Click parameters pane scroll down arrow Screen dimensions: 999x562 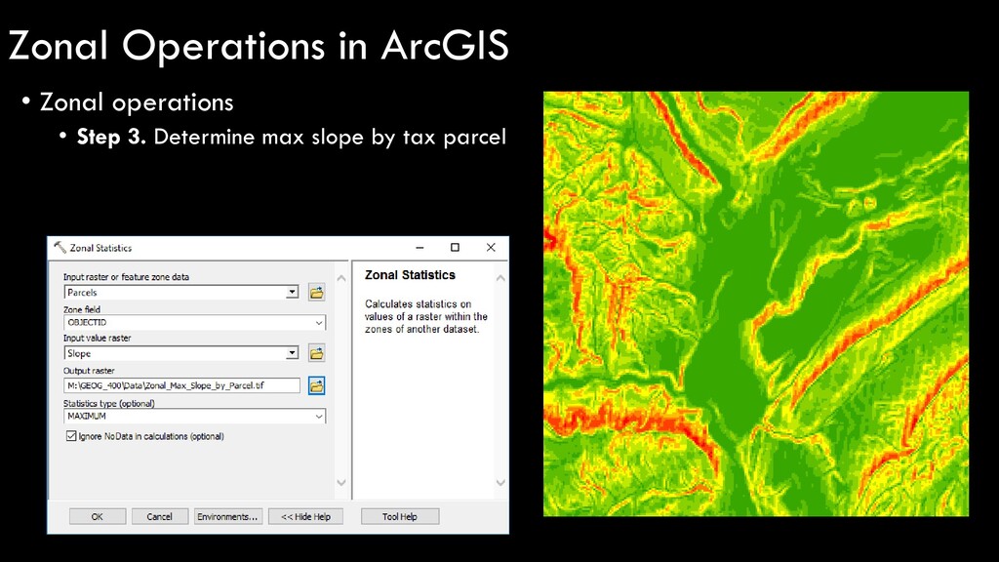click(x=341, y=482)
